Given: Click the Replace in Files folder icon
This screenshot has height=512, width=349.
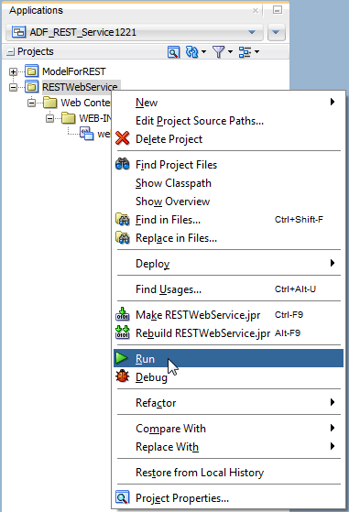Looking at the screenshot, I should pos(123,238).
